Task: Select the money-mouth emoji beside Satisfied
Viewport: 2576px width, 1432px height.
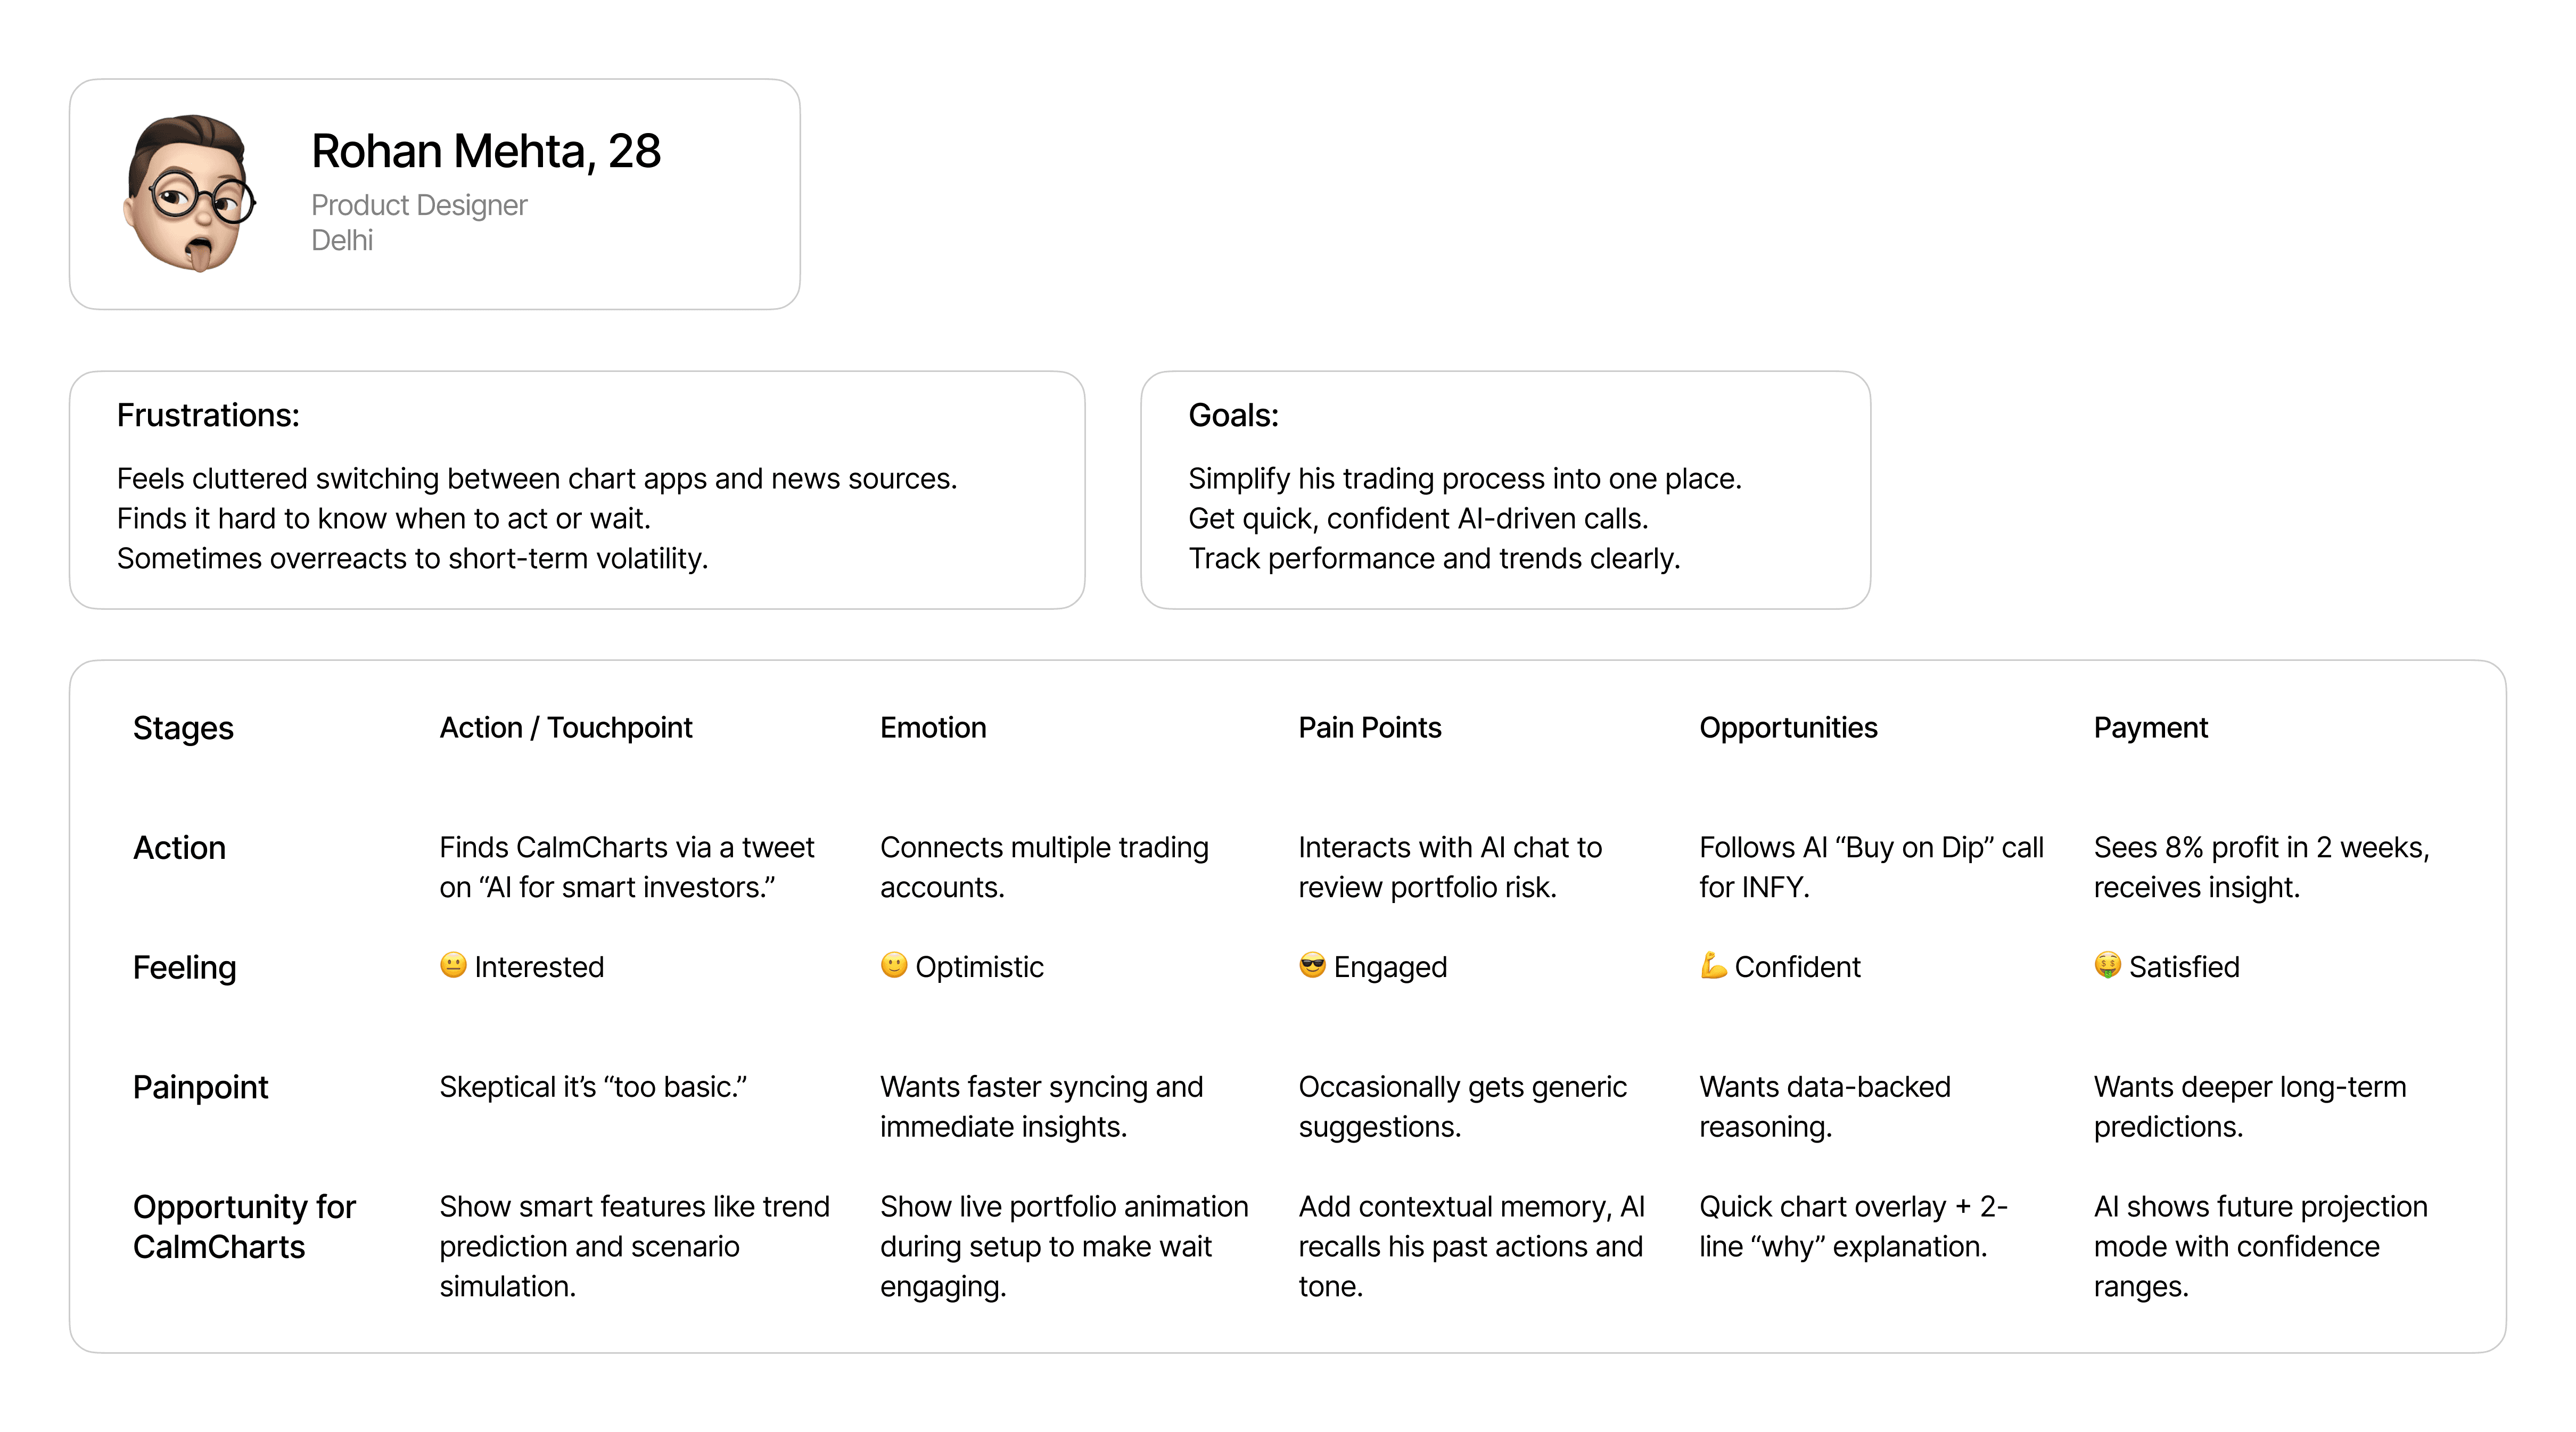Action: 2107,965
